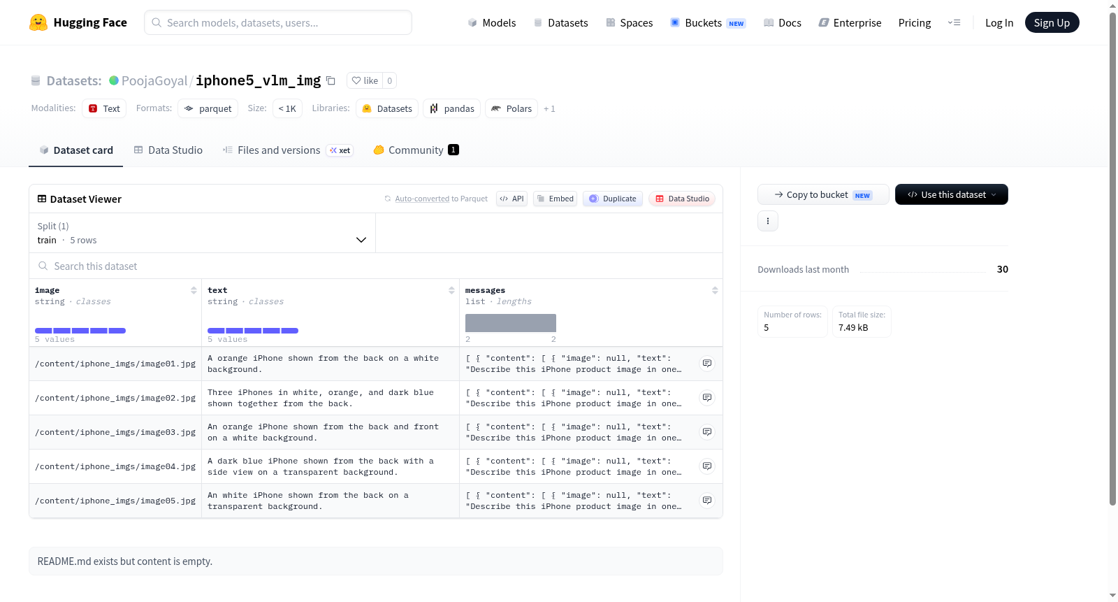Open chat view for image04.jpg row

[707, 466]
